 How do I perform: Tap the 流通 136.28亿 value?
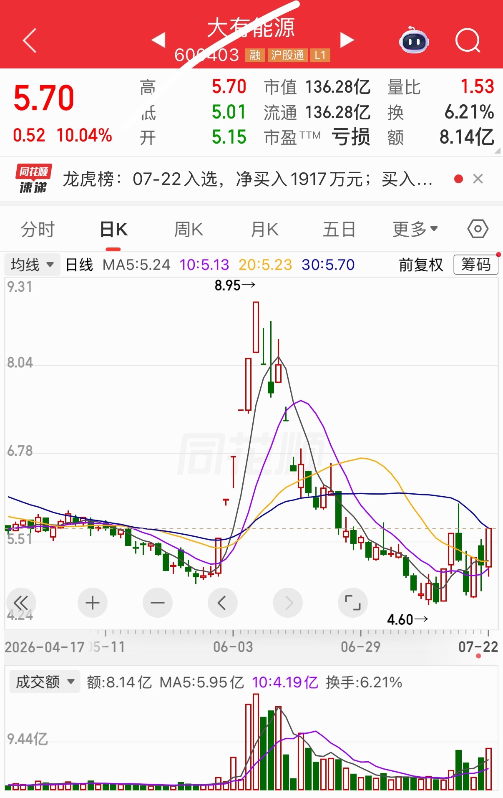click(338, 112)
